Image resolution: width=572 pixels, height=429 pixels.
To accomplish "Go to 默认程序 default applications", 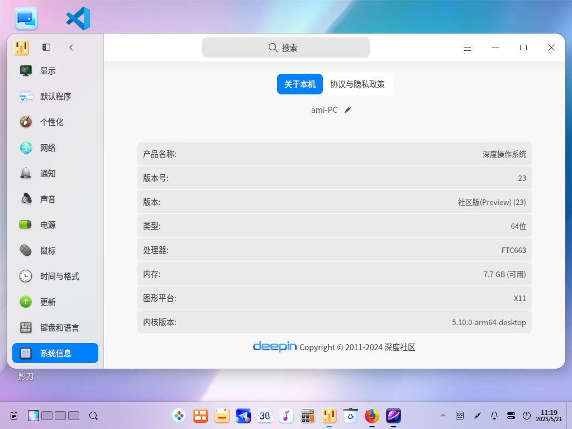I will click(x=55, y=97).
